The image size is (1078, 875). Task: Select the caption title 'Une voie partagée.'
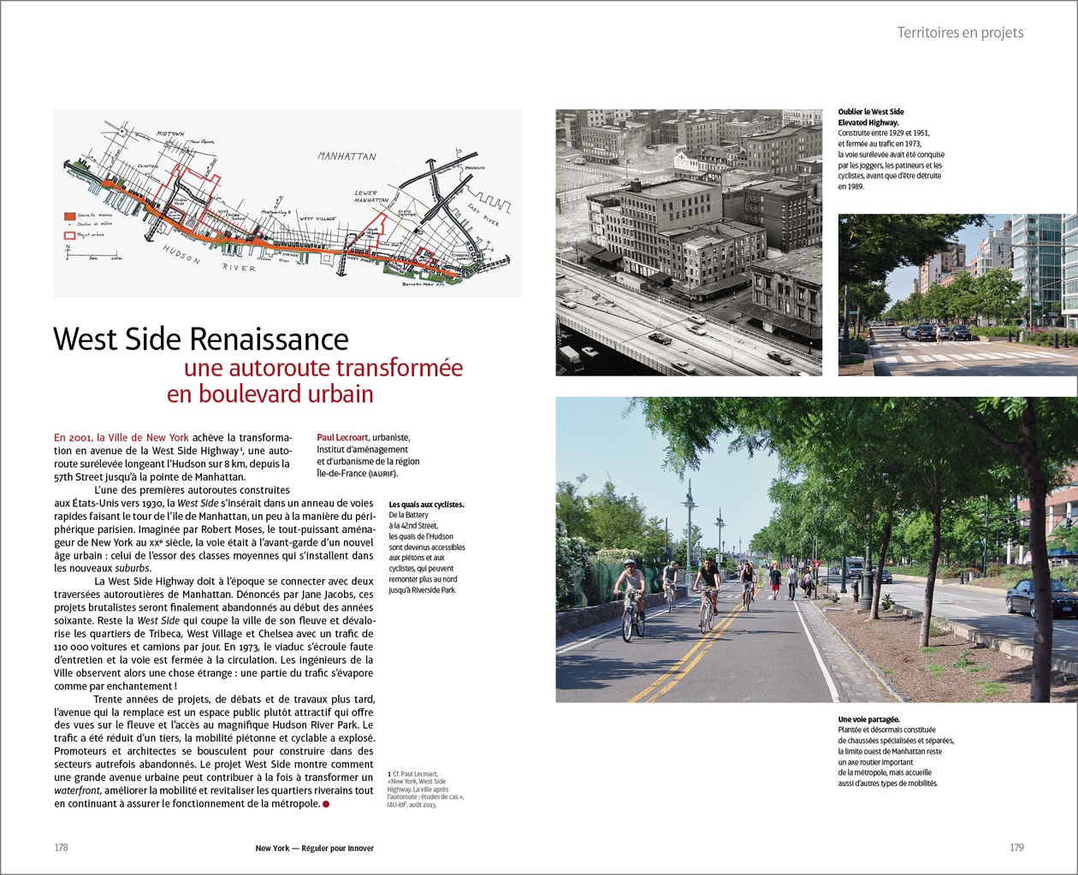pyautogui.click(x=869, y=719)
